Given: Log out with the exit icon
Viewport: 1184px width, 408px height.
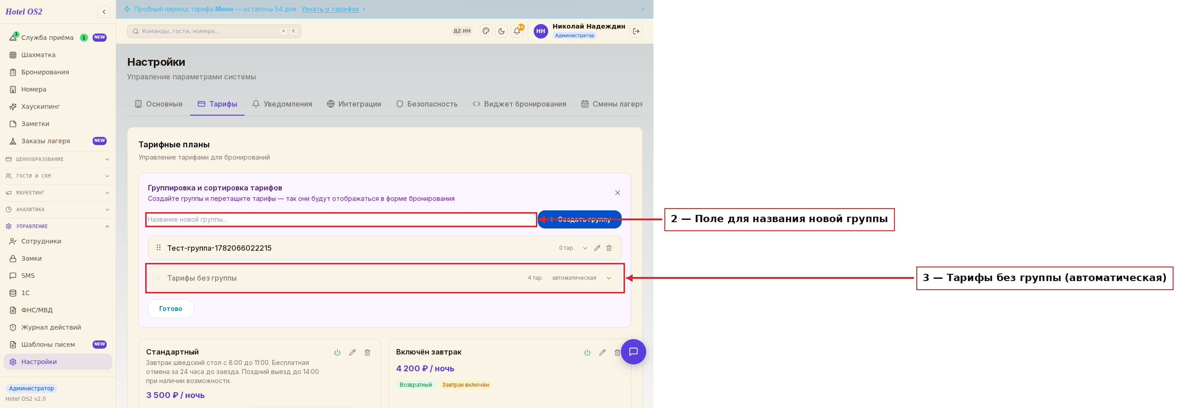Looking at the screenshot, I should [x=636, y=31].
